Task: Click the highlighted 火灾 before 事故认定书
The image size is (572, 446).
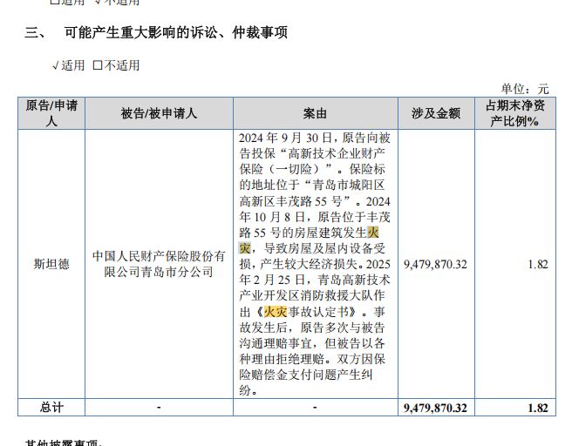Action: (x=276, y=312)
